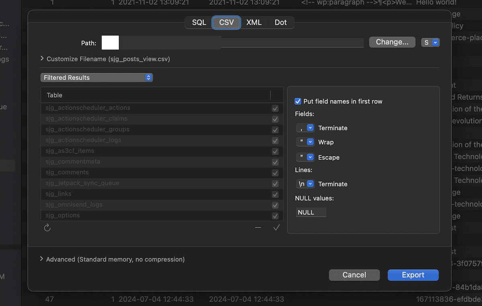
Task: Open the Lines Terminate dropdown
Action: point(305,184)
